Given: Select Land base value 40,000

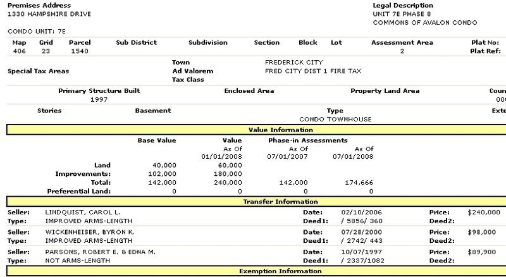Looking at the screenshot, I should coord(164,165).
